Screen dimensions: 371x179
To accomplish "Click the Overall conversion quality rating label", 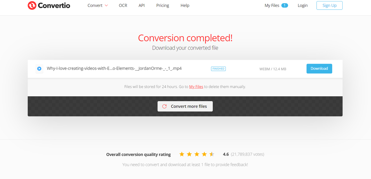I will (x=139, y=154).
